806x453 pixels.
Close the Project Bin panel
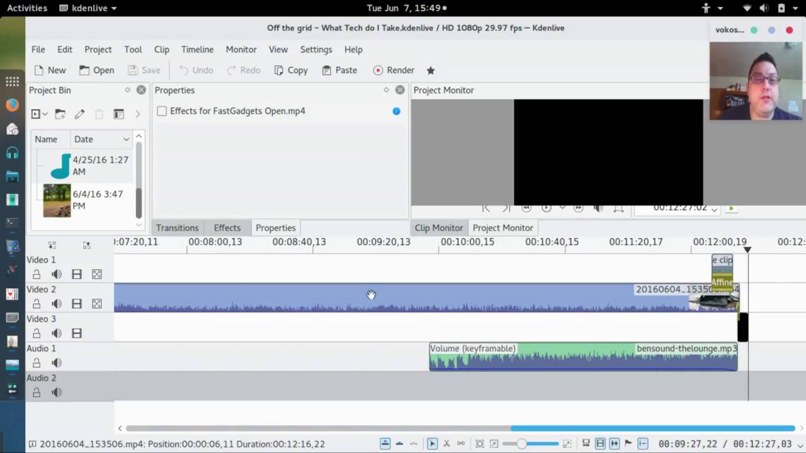click(x=141, y=90)
